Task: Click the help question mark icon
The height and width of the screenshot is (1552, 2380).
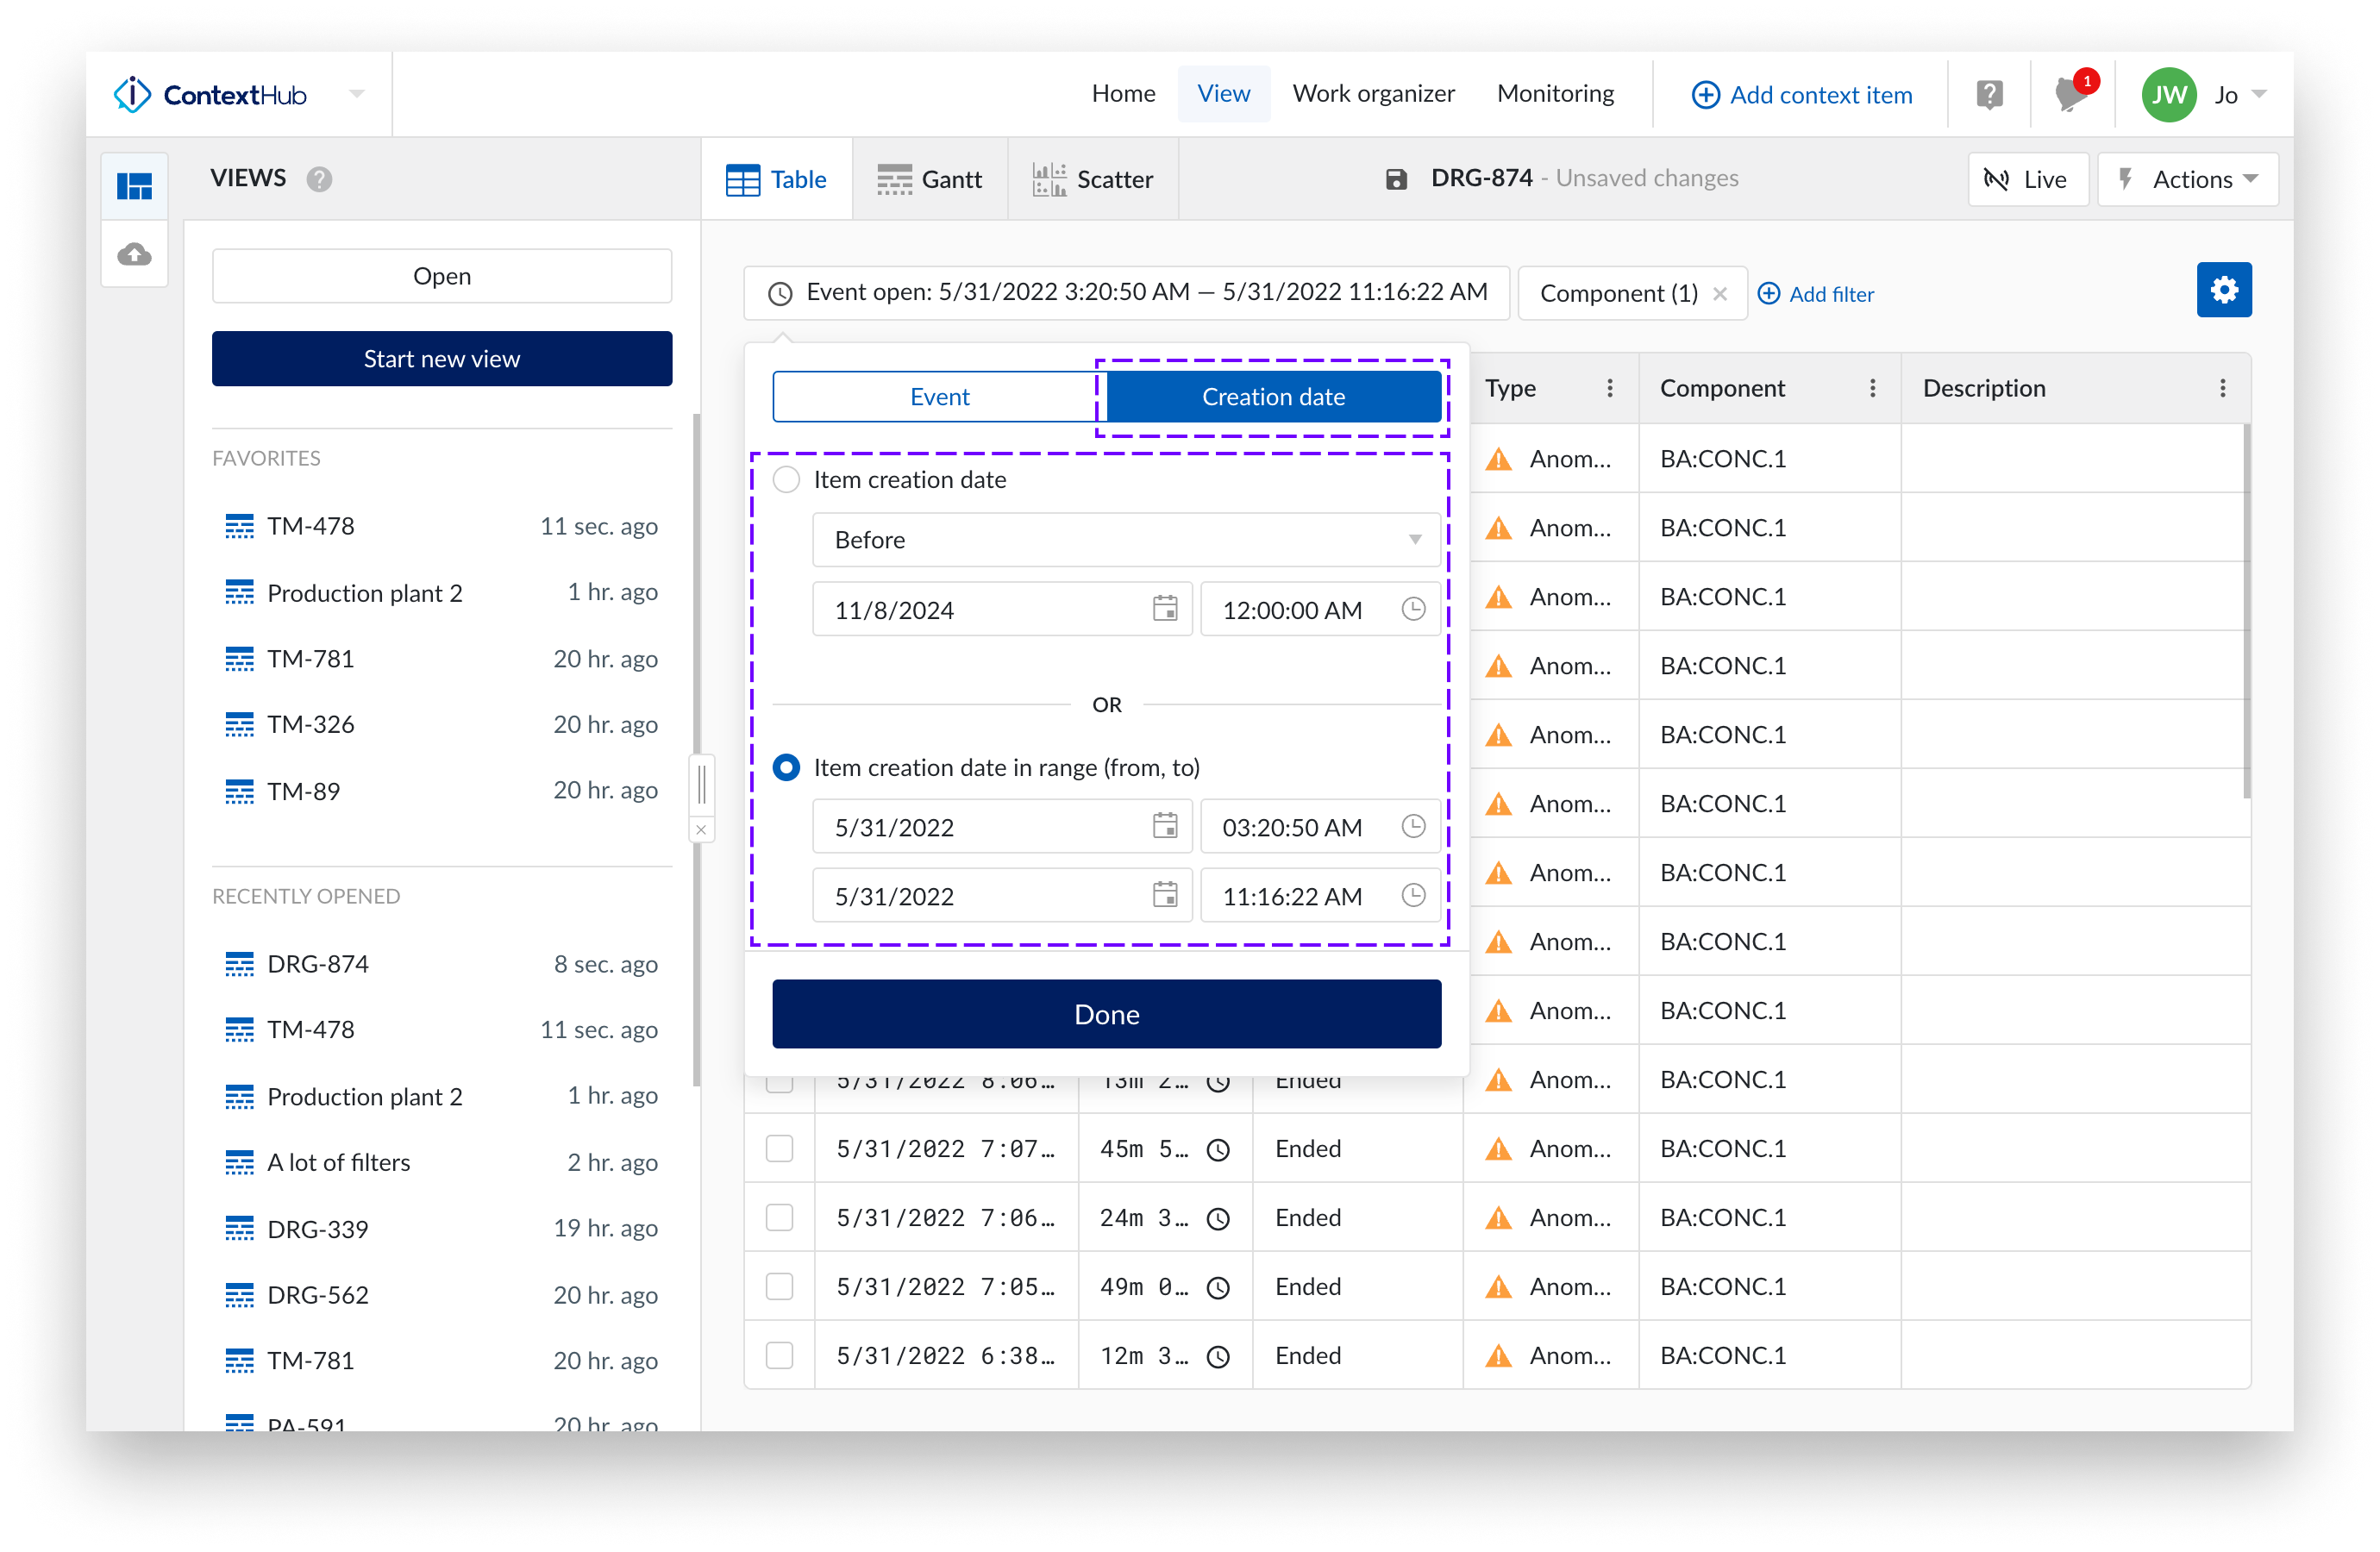Action: coord(1989,95)
